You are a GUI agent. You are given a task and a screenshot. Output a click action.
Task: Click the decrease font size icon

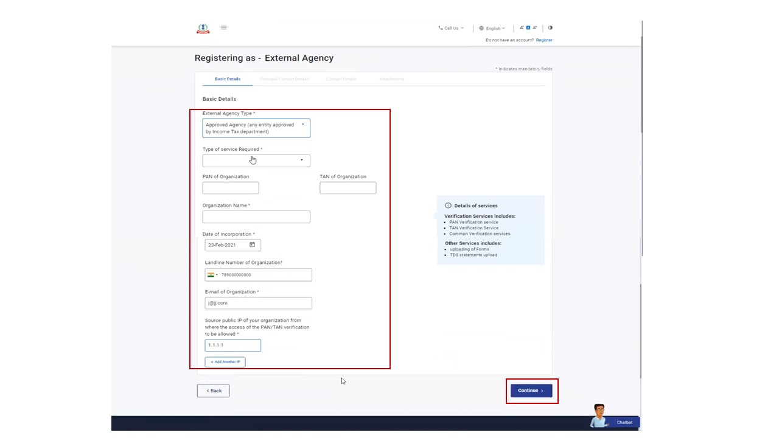click(x=522, y=28)
